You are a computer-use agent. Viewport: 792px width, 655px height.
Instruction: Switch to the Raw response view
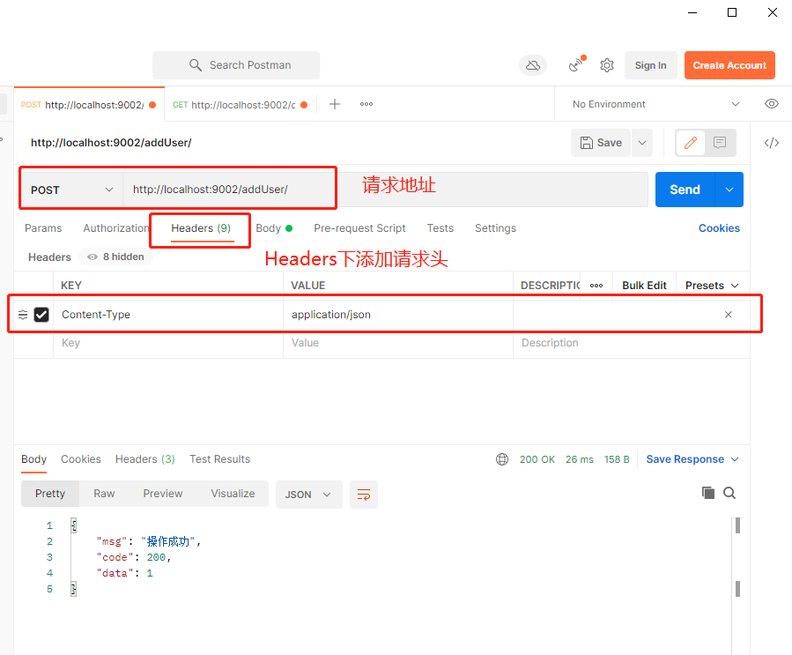(104, 494)
